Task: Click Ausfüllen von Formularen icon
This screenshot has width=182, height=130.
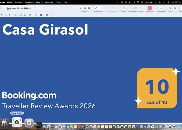Action: (135, 8)
